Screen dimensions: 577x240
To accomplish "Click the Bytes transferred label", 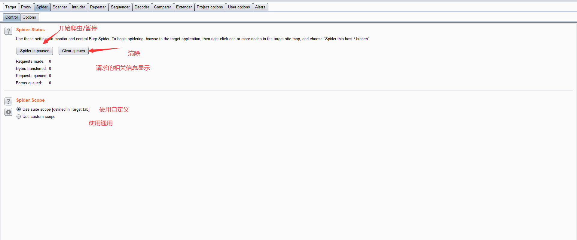I will [31, 69].
